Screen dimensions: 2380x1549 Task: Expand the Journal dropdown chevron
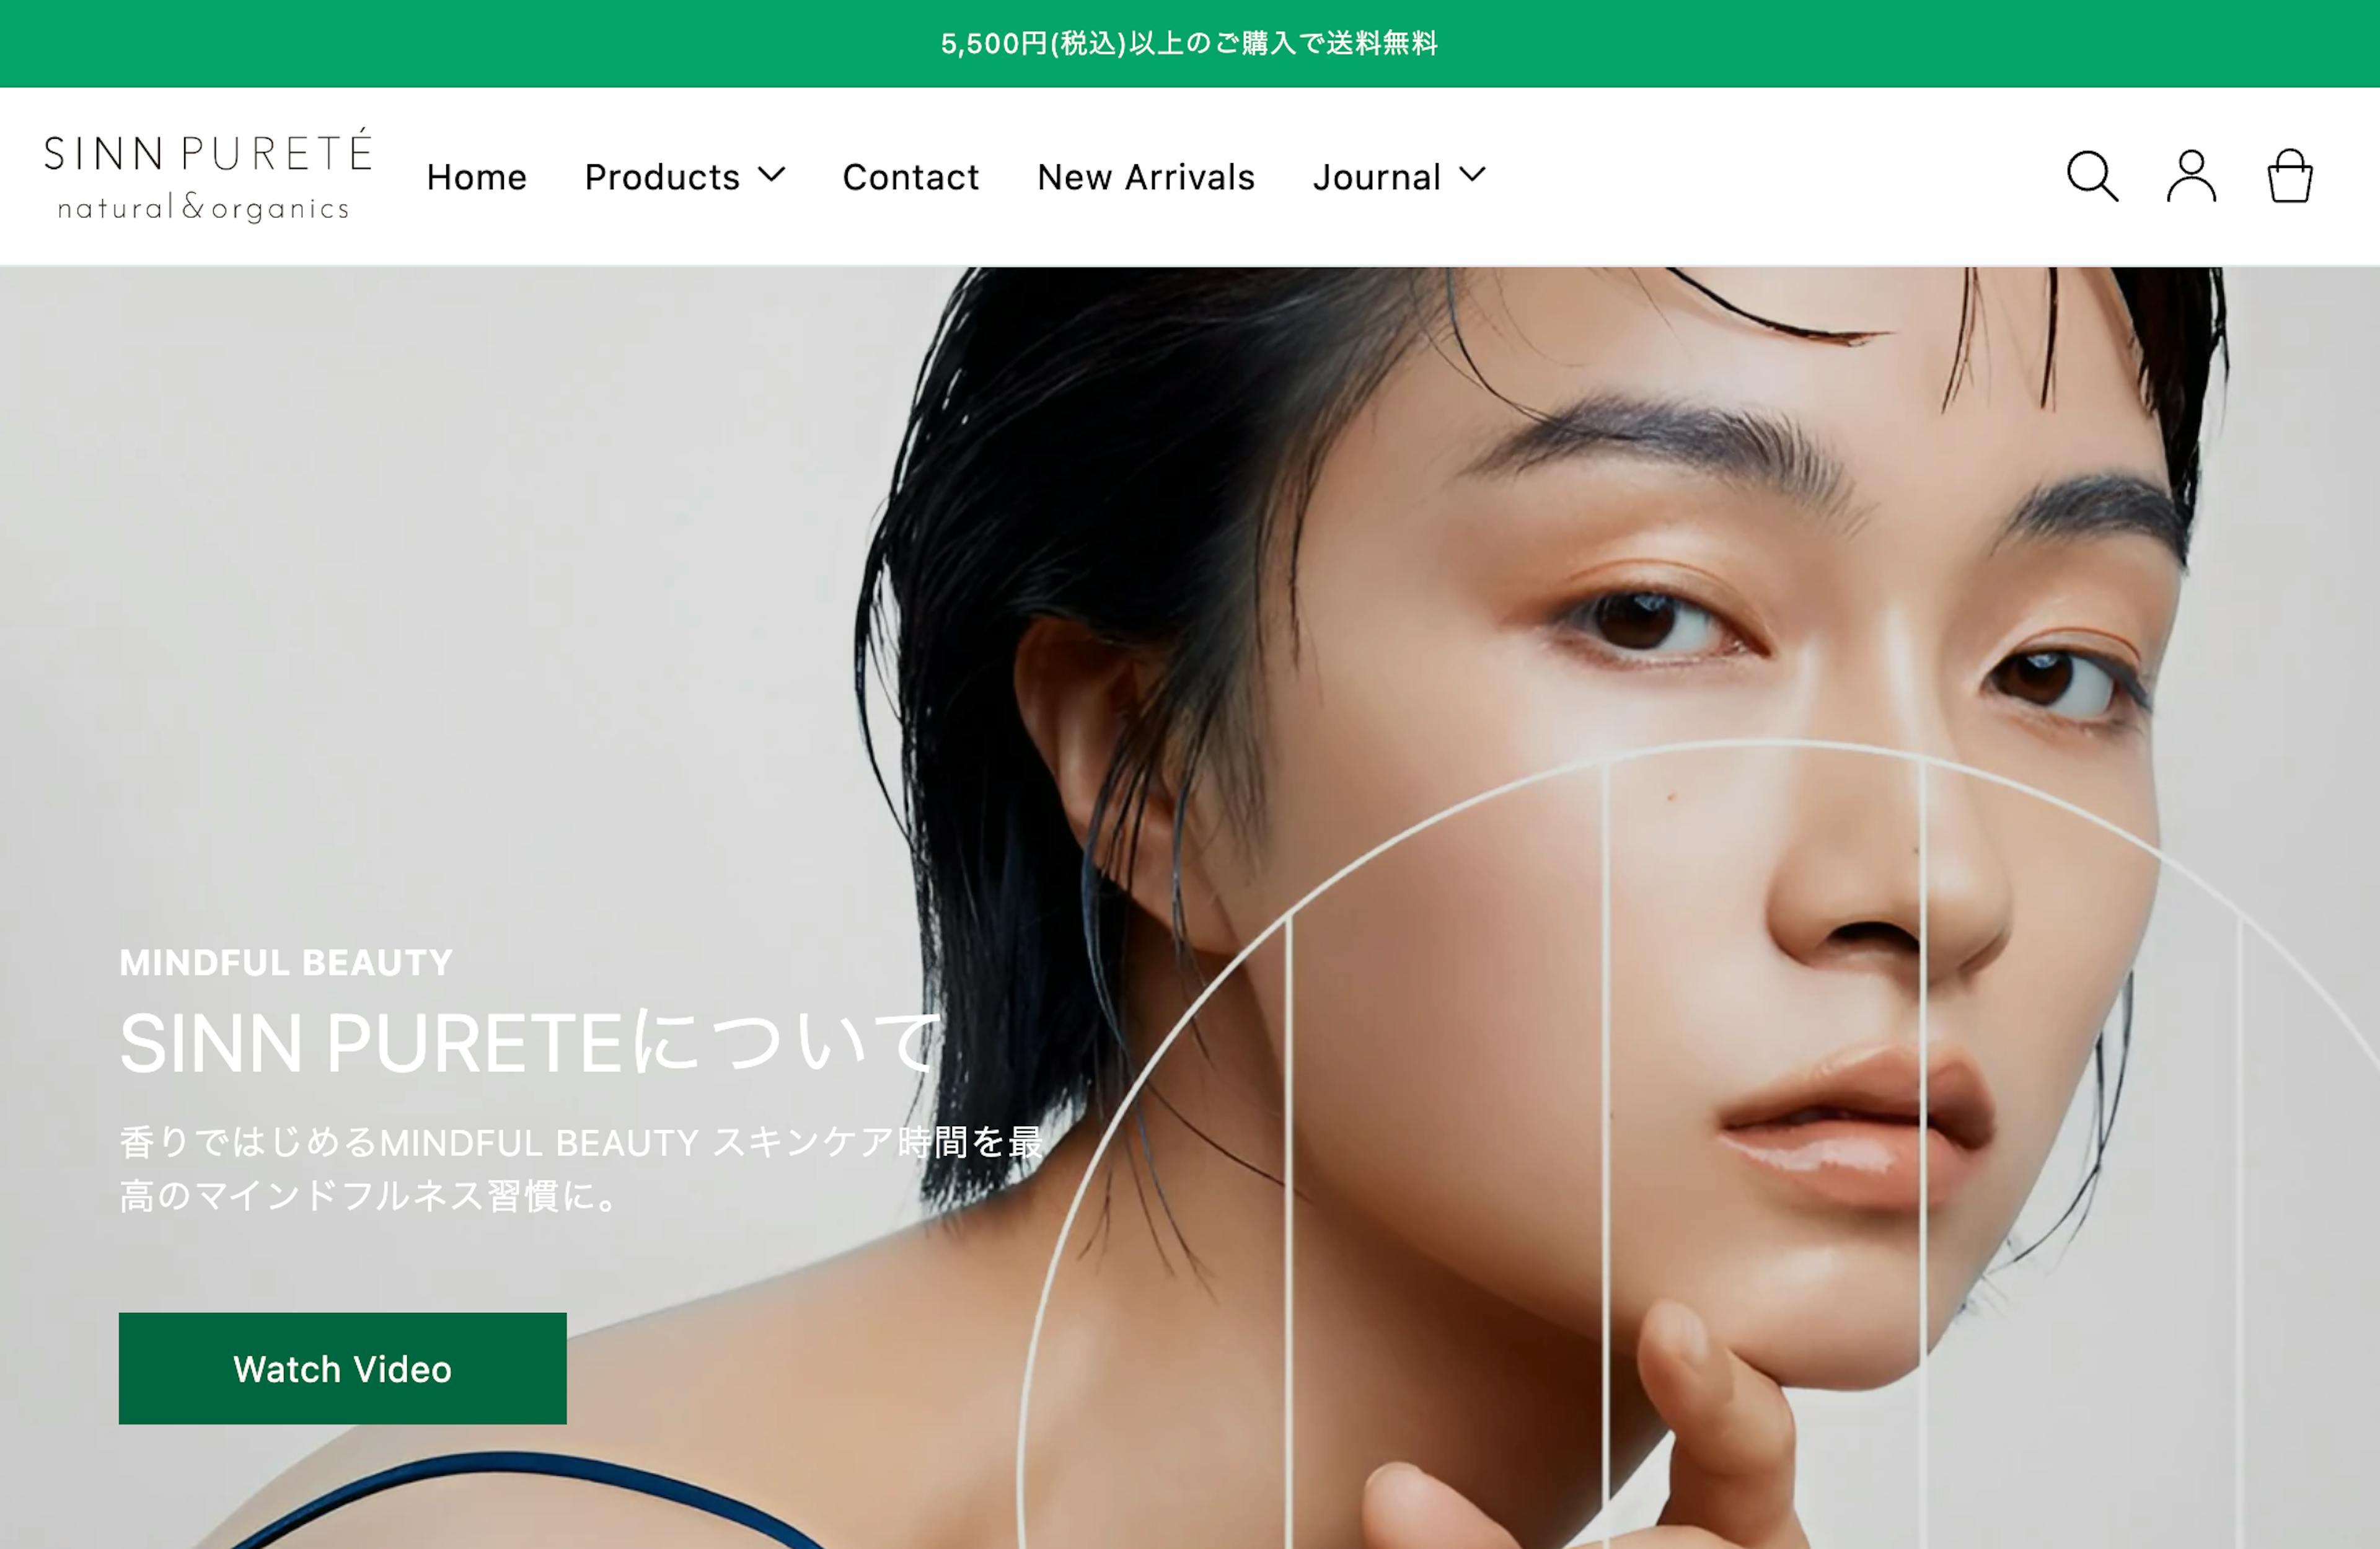tap(1472, 175)
